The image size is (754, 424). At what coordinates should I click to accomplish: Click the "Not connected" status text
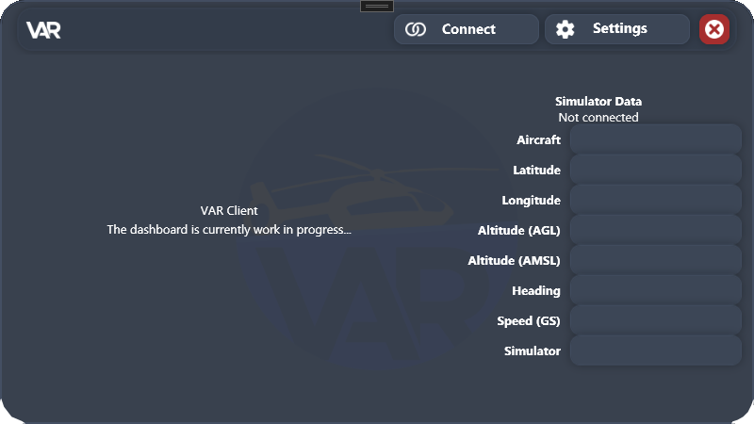[598, 118]
